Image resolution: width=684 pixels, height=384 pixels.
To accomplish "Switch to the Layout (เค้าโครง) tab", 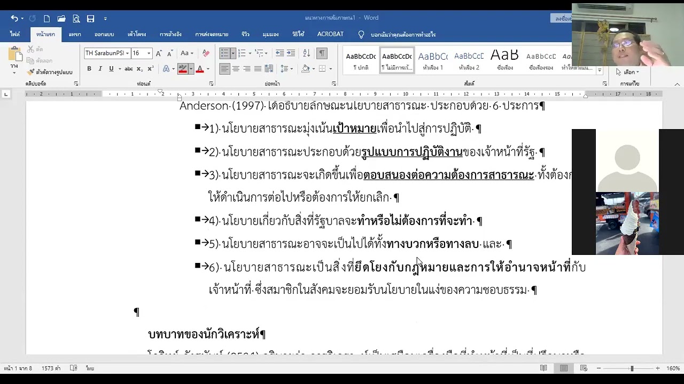I will click(x=137, y=34).
